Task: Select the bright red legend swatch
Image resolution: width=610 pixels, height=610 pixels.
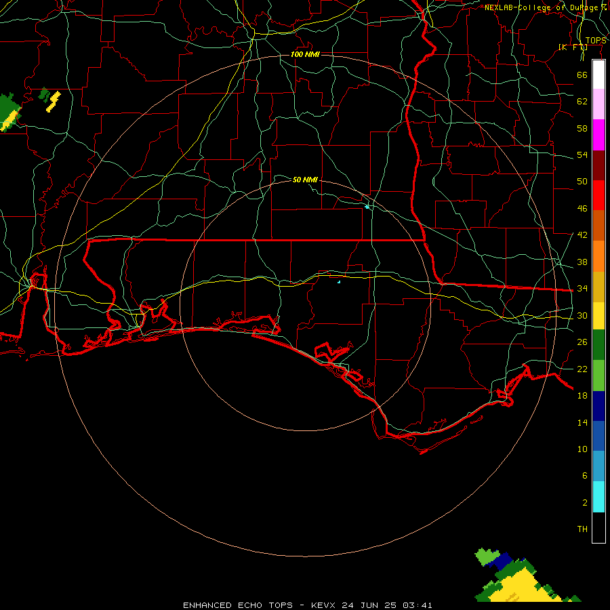Action: 598,195
